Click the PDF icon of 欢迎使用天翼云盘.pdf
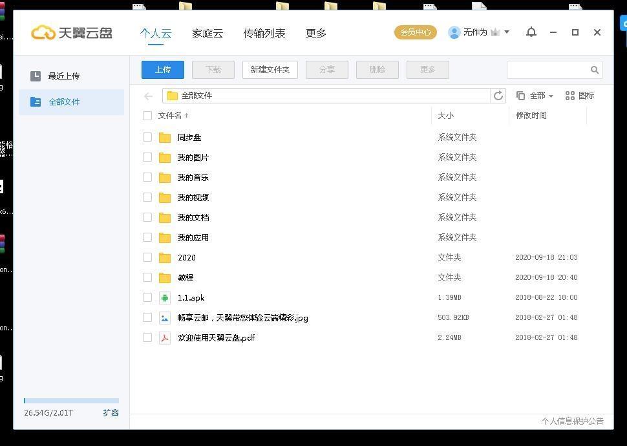This screenshot has width=627, height=446. pos(165,337)
